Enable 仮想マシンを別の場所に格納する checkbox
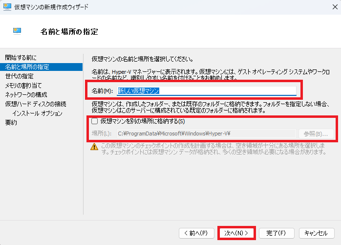This screenshot has height=245, width=341. pos(95,121)
